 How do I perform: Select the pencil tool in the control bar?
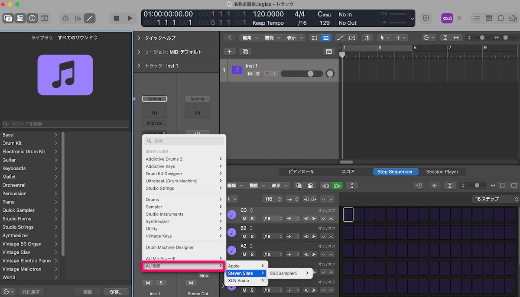pos(90,18)
